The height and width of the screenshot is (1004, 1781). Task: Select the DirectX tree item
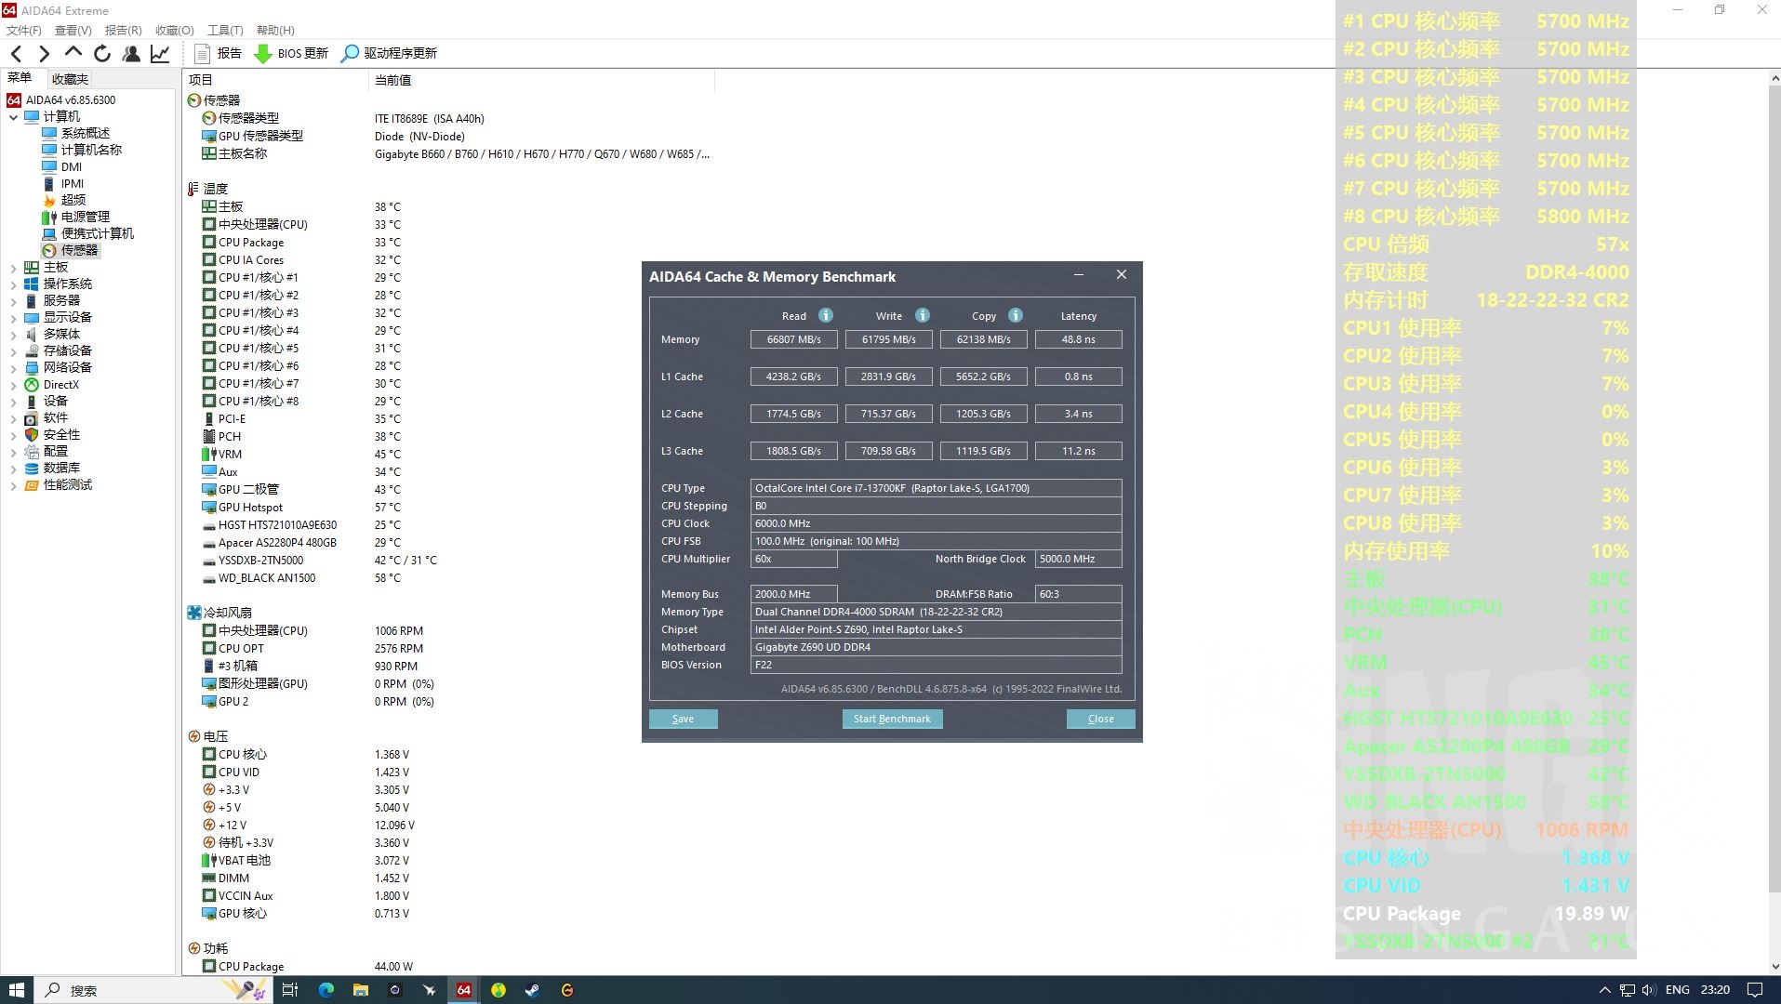pos(61,385)
